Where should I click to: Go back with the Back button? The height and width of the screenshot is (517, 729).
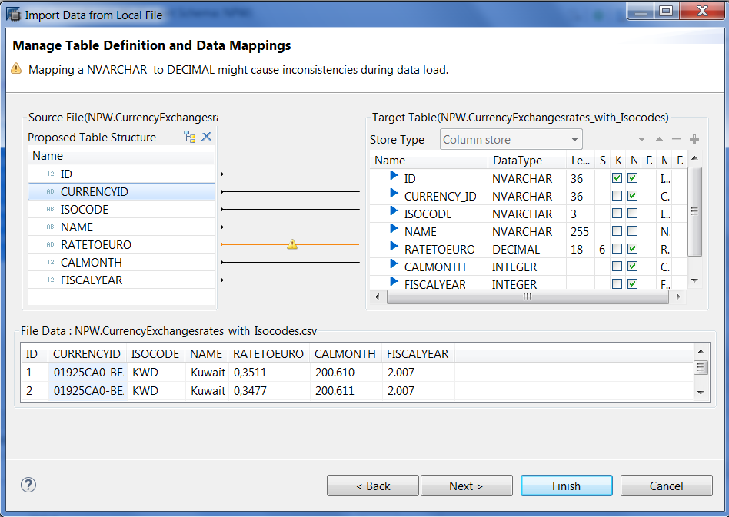[373, 486]
